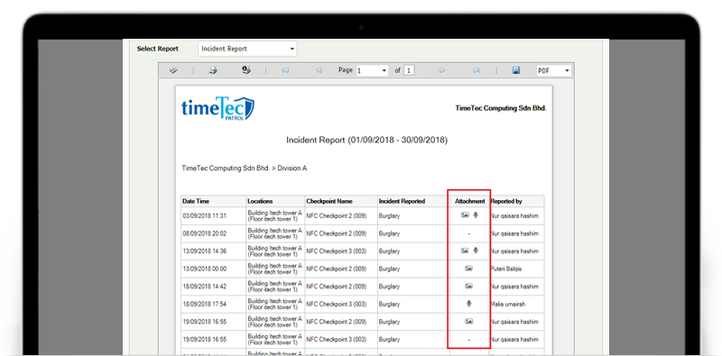Click the TimeTec Computing Sdn Bhd. header text
Screen dimensions: 722x356
[x=501, y=108]
